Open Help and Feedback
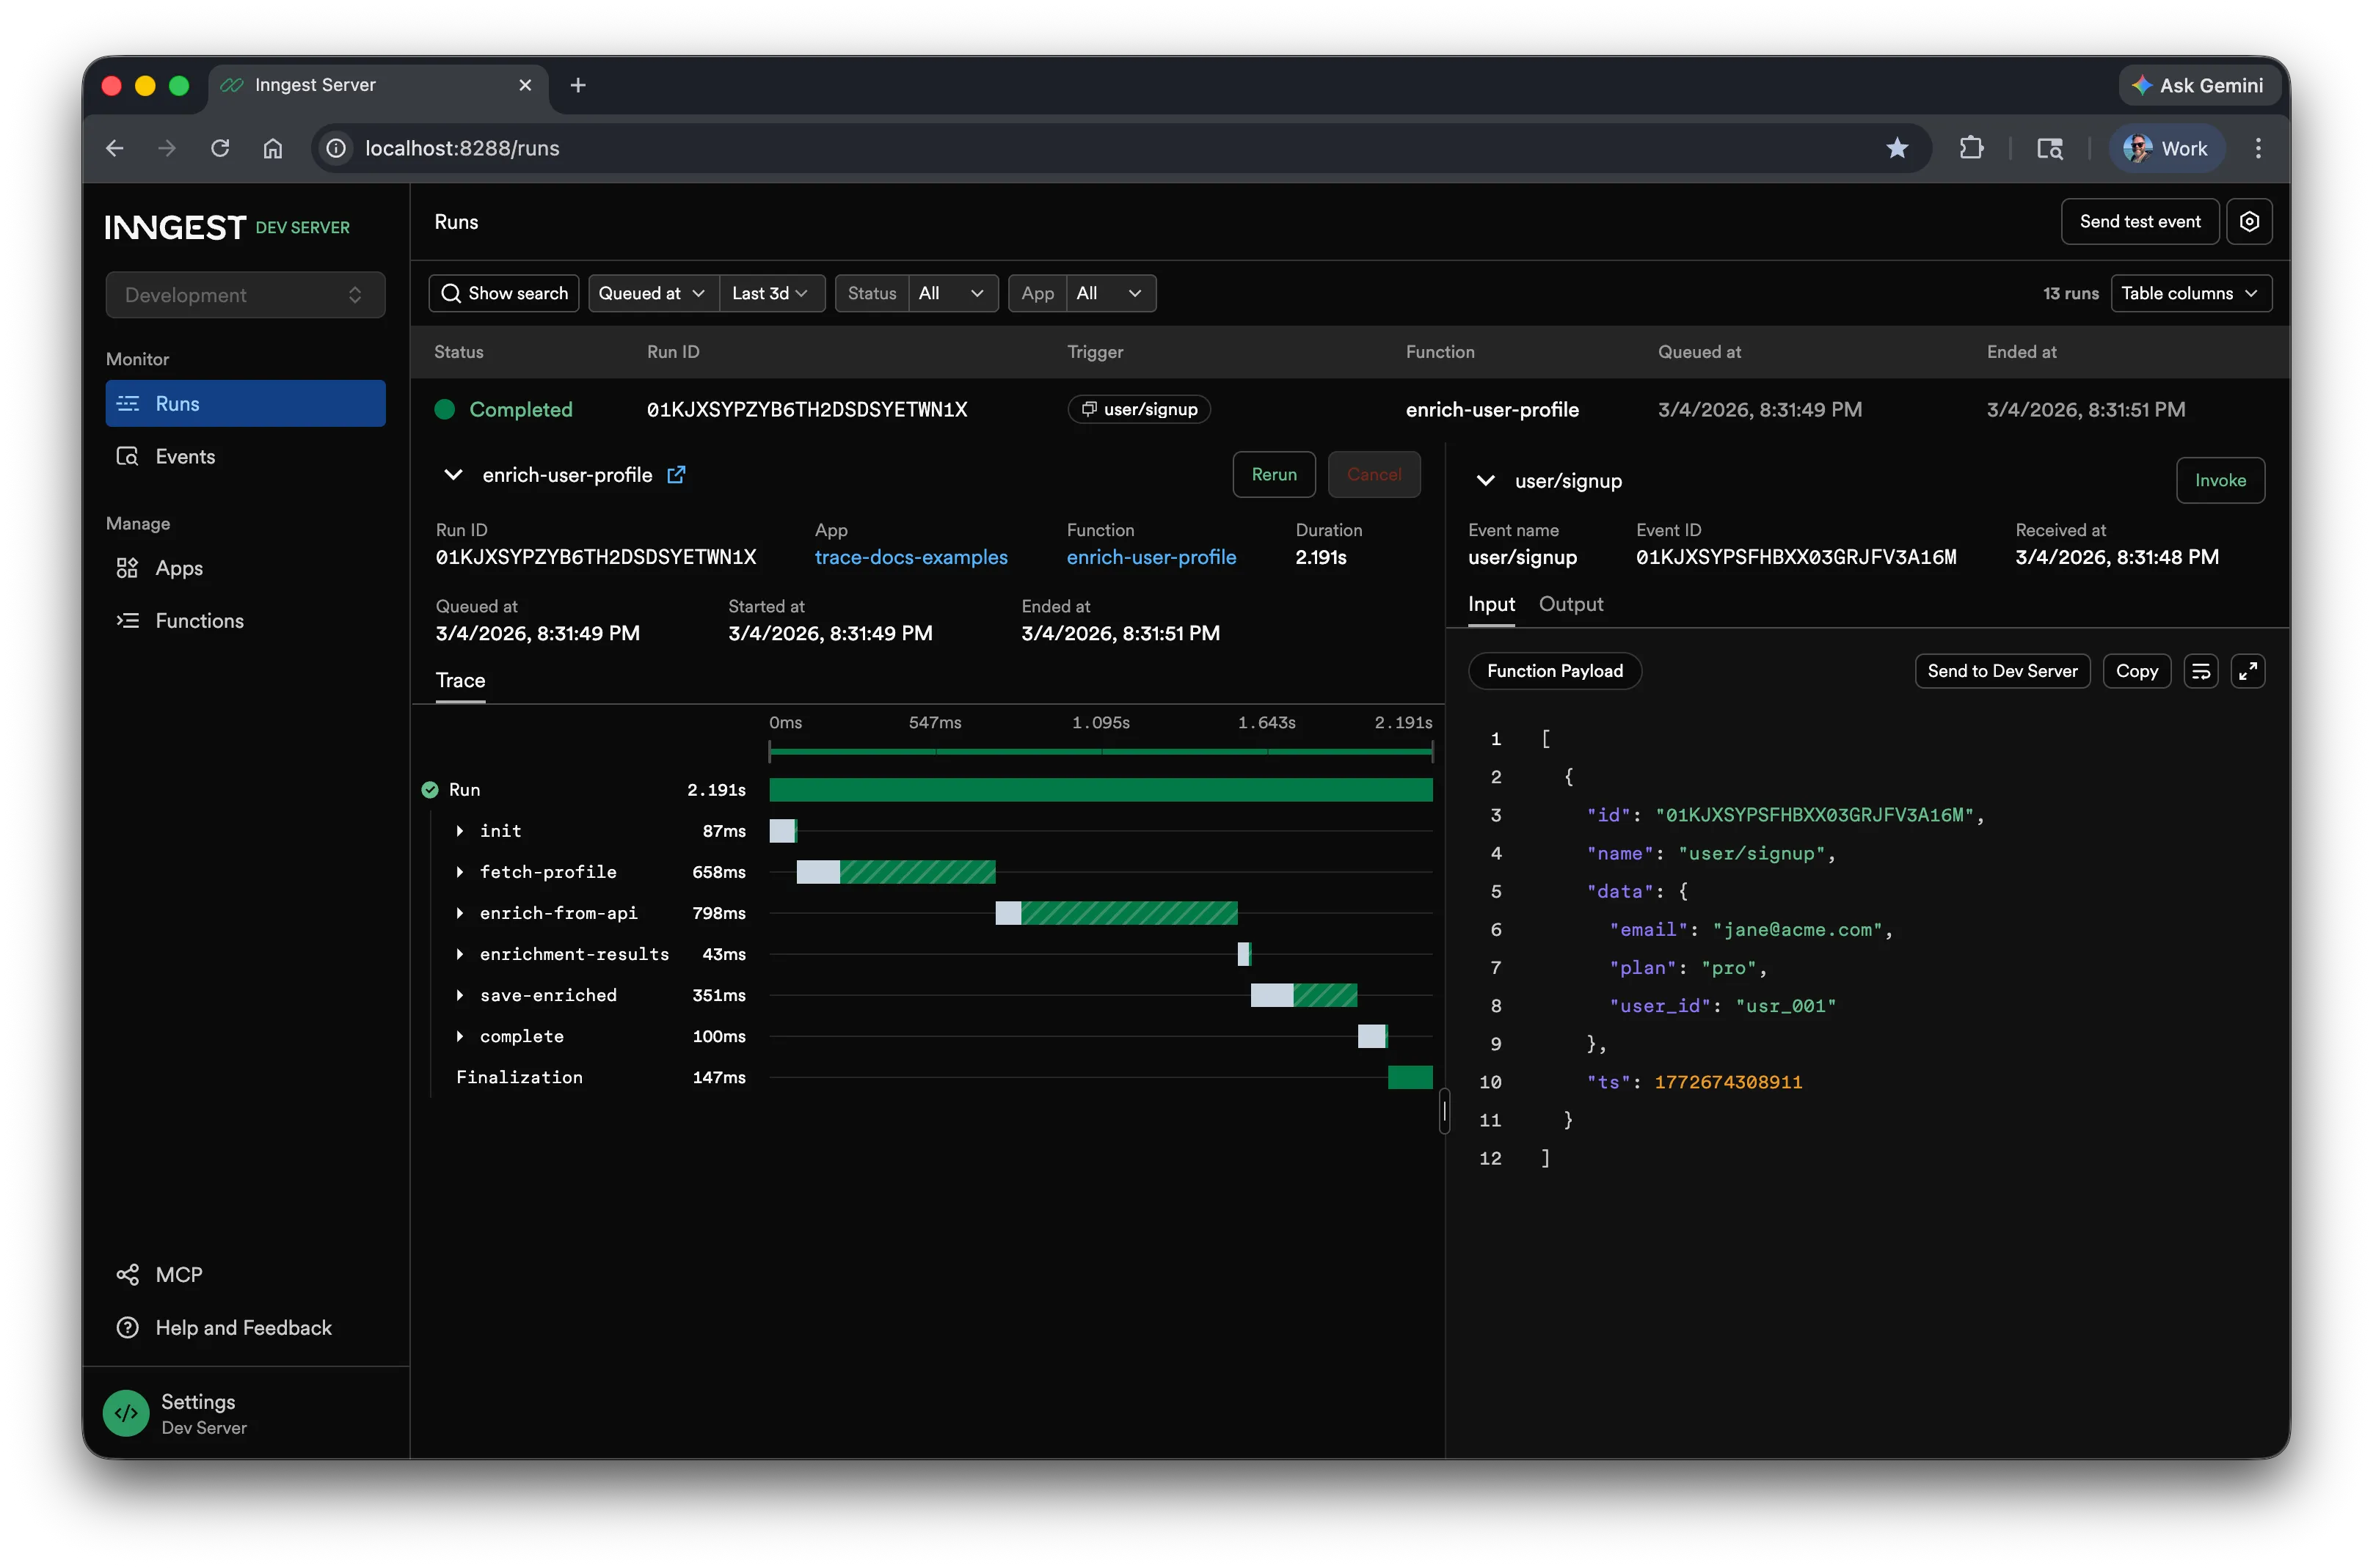Viewport: 2373px width, 1568px height. (x=243, y=1327)
